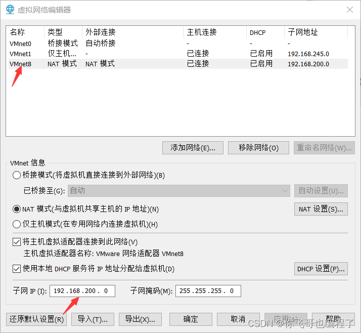The image size is (361, 333).
Task: Click the 主机连接 column header
Action: point(215,32)
